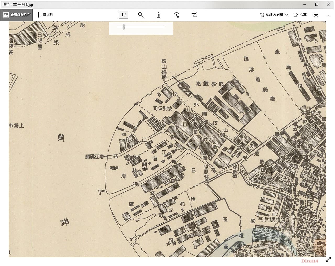The width and height of the screenshot is (335, 266).
Task: Enter fullscreen with the diagonal arrows icon
Action: pyautogui.click(x=328, y=259)
